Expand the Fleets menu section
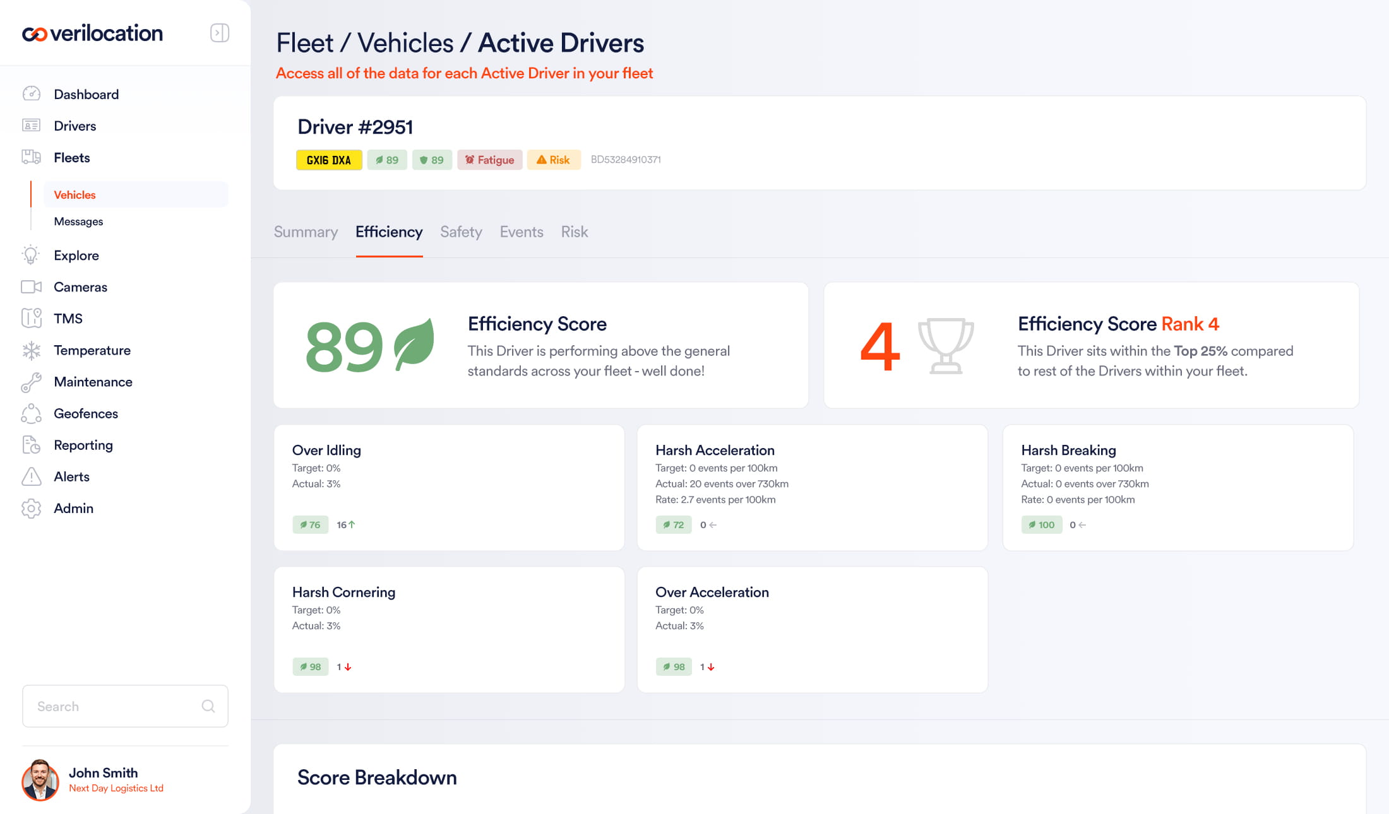Image resolution: width=1389 pixels, height=814 pixels. tap(71, 158)
